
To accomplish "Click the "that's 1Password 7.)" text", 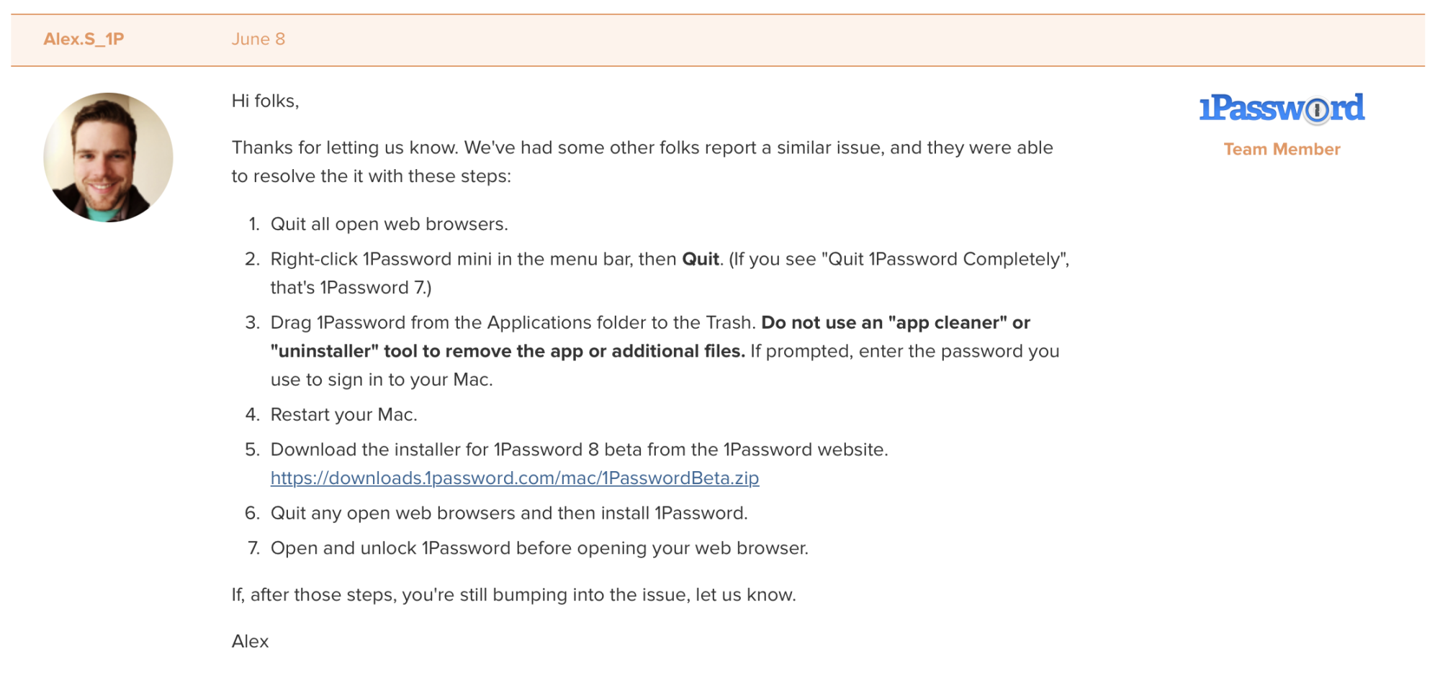I will (351, 288).
